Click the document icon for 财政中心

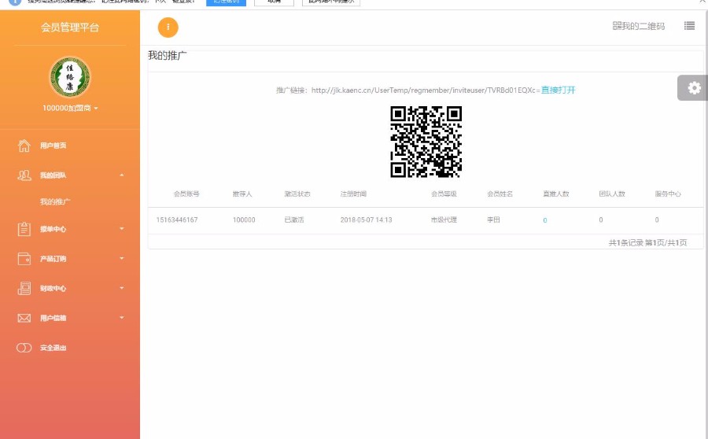tap(24, 288)
